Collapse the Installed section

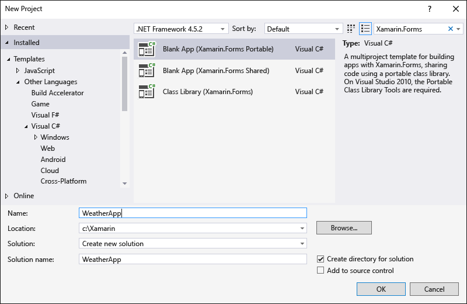(x=7, y=43)
